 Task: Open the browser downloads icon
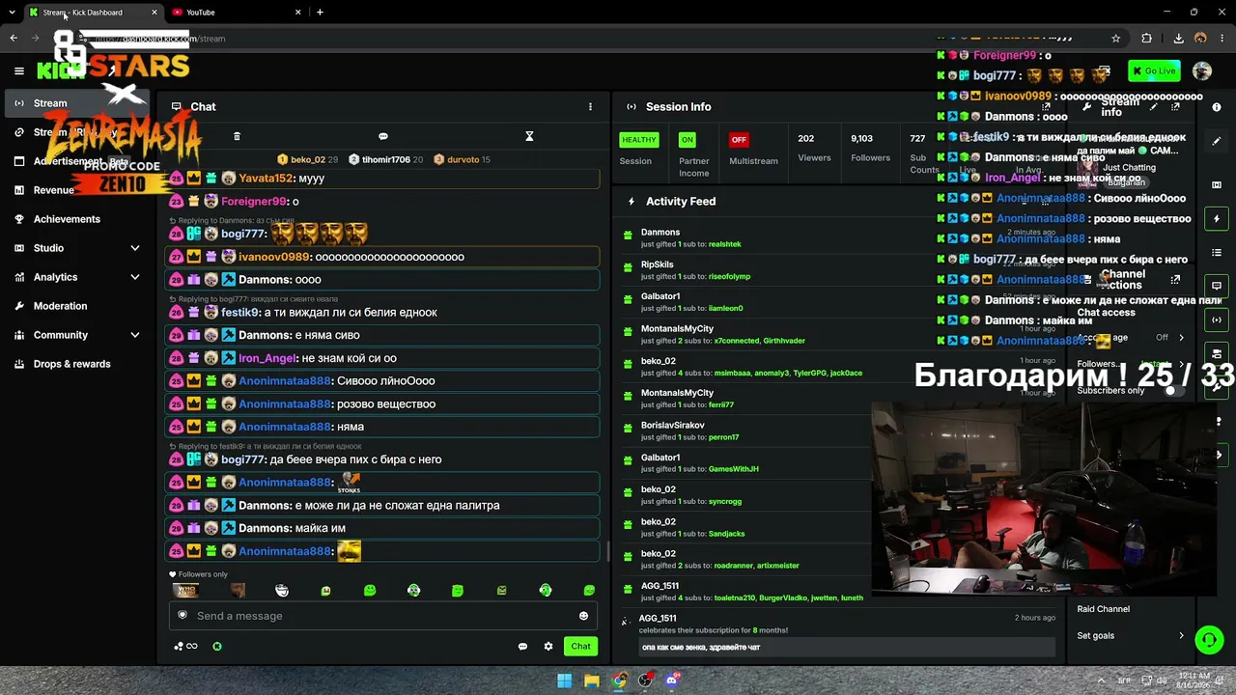pyautogui.click(x=1178, y=39)
